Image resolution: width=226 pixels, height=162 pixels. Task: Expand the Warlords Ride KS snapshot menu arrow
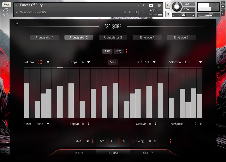click(x=17, y=12)
